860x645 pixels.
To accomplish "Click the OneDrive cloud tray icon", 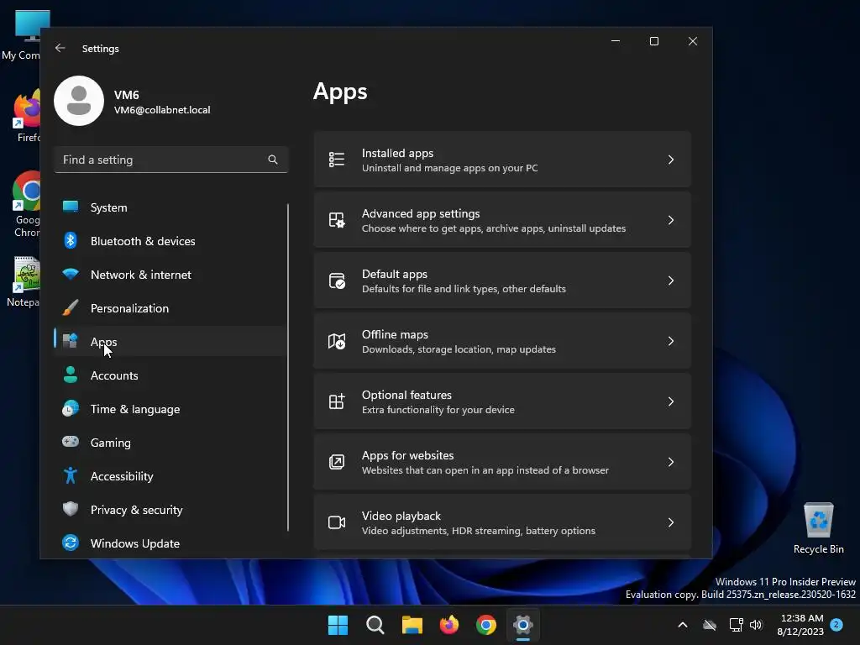I will pyautogui.click(x=710, y=625).
